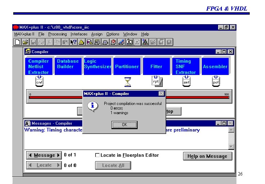The image size is (265, 184).
Task: Close the MAX+plus II Compiler dialog
Action: (161, 94)
